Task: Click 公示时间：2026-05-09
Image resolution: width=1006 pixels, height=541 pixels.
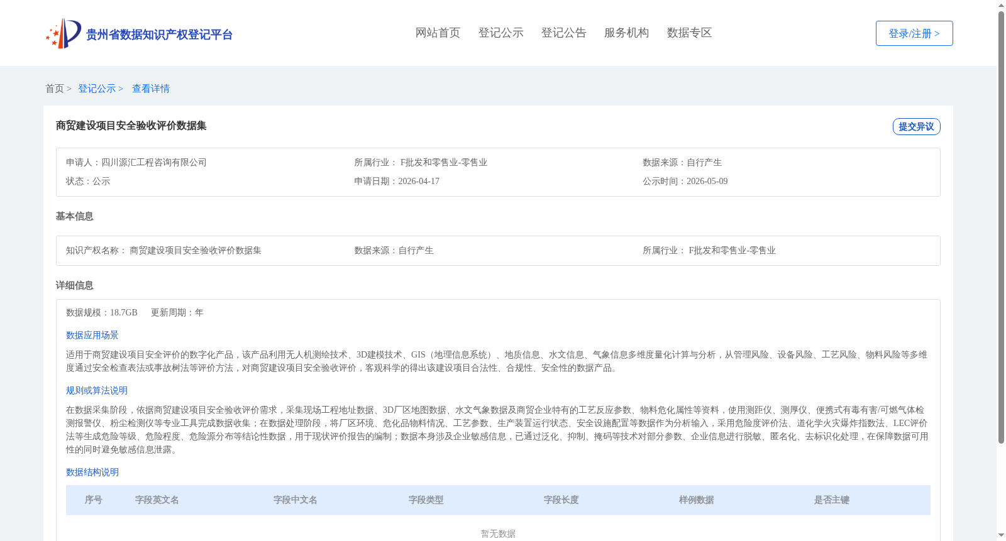Action: (685, 181)
